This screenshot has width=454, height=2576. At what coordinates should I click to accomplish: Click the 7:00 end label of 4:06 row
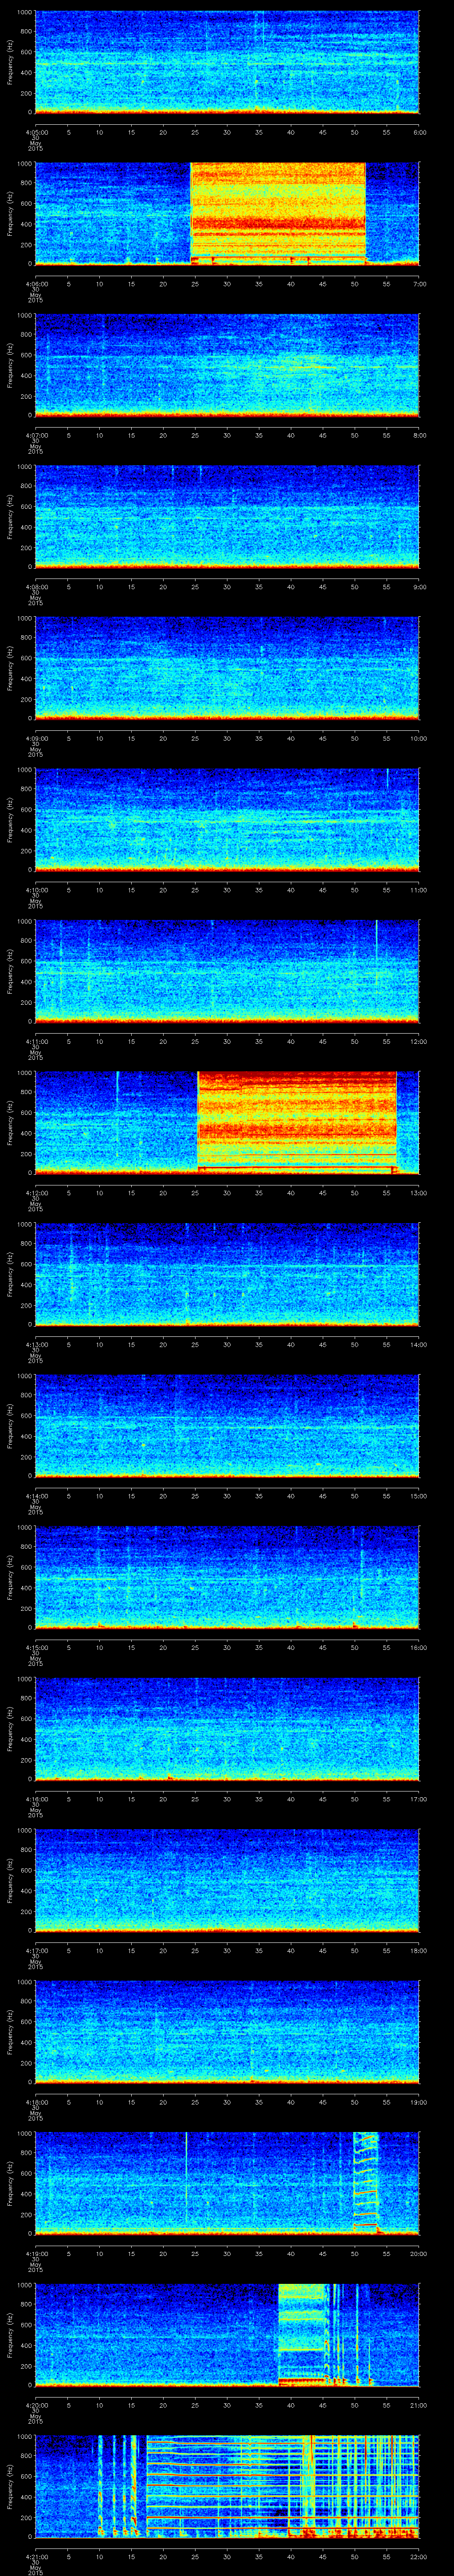pyautogui.click(x=418, y=284)
